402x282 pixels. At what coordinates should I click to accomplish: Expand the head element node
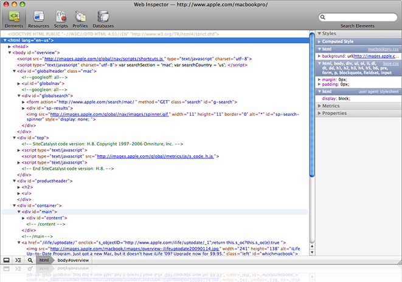coord(9,46)
